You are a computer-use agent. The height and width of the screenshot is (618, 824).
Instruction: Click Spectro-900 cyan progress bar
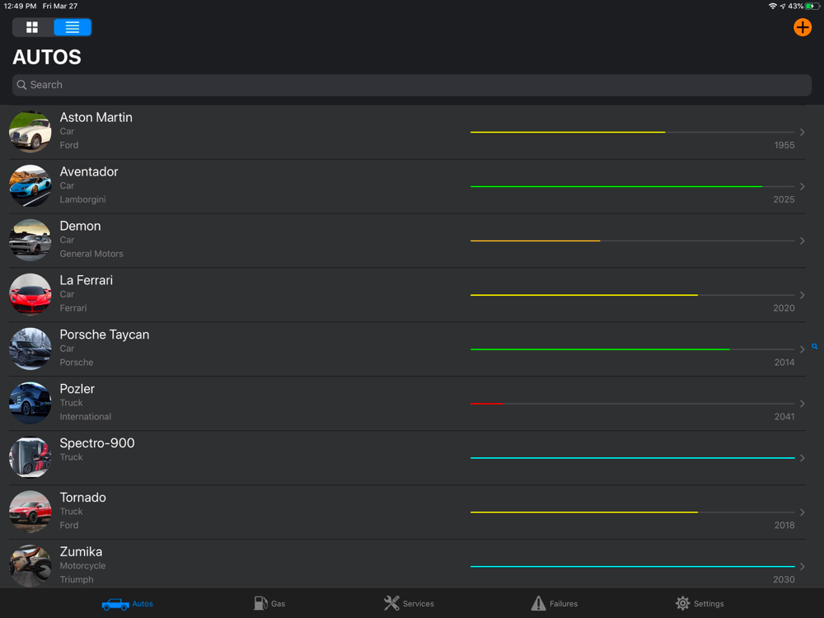(632, 457)
